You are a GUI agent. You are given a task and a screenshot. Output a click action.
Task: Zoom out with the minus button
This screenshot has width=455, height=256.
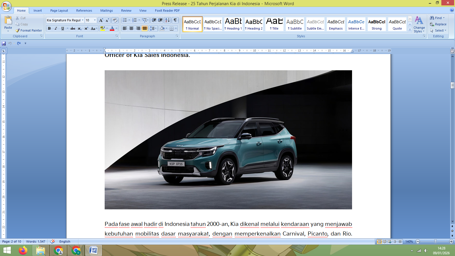pyautogui.click(x=418, y=241)
